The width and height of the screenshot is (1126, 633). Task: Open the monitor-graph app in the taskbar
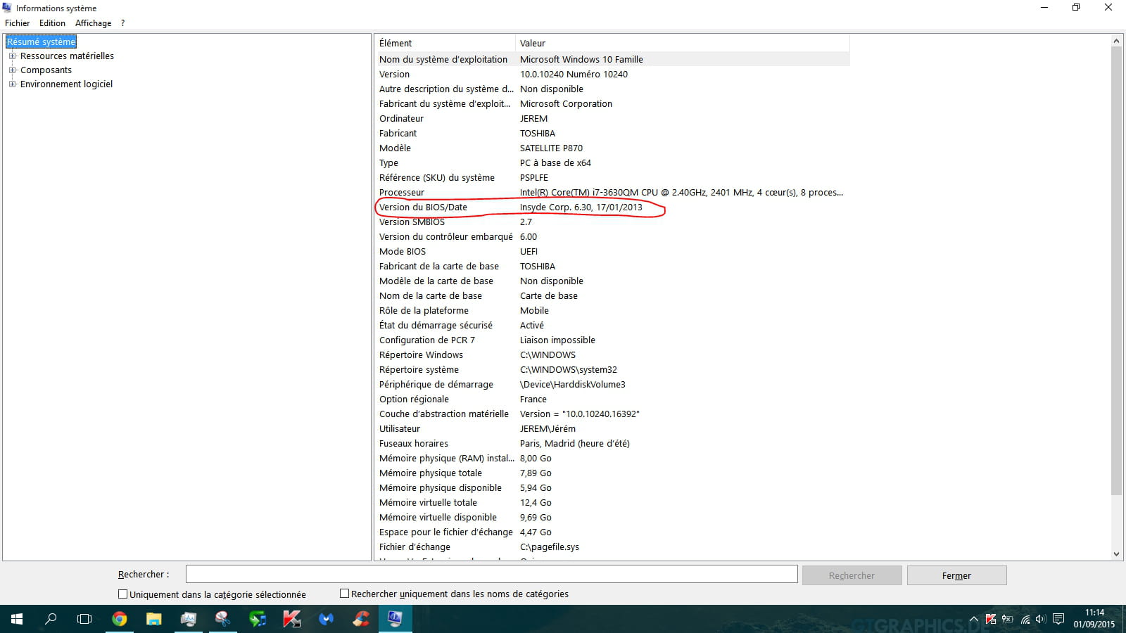pyautogui.click(x=189, y=619)
